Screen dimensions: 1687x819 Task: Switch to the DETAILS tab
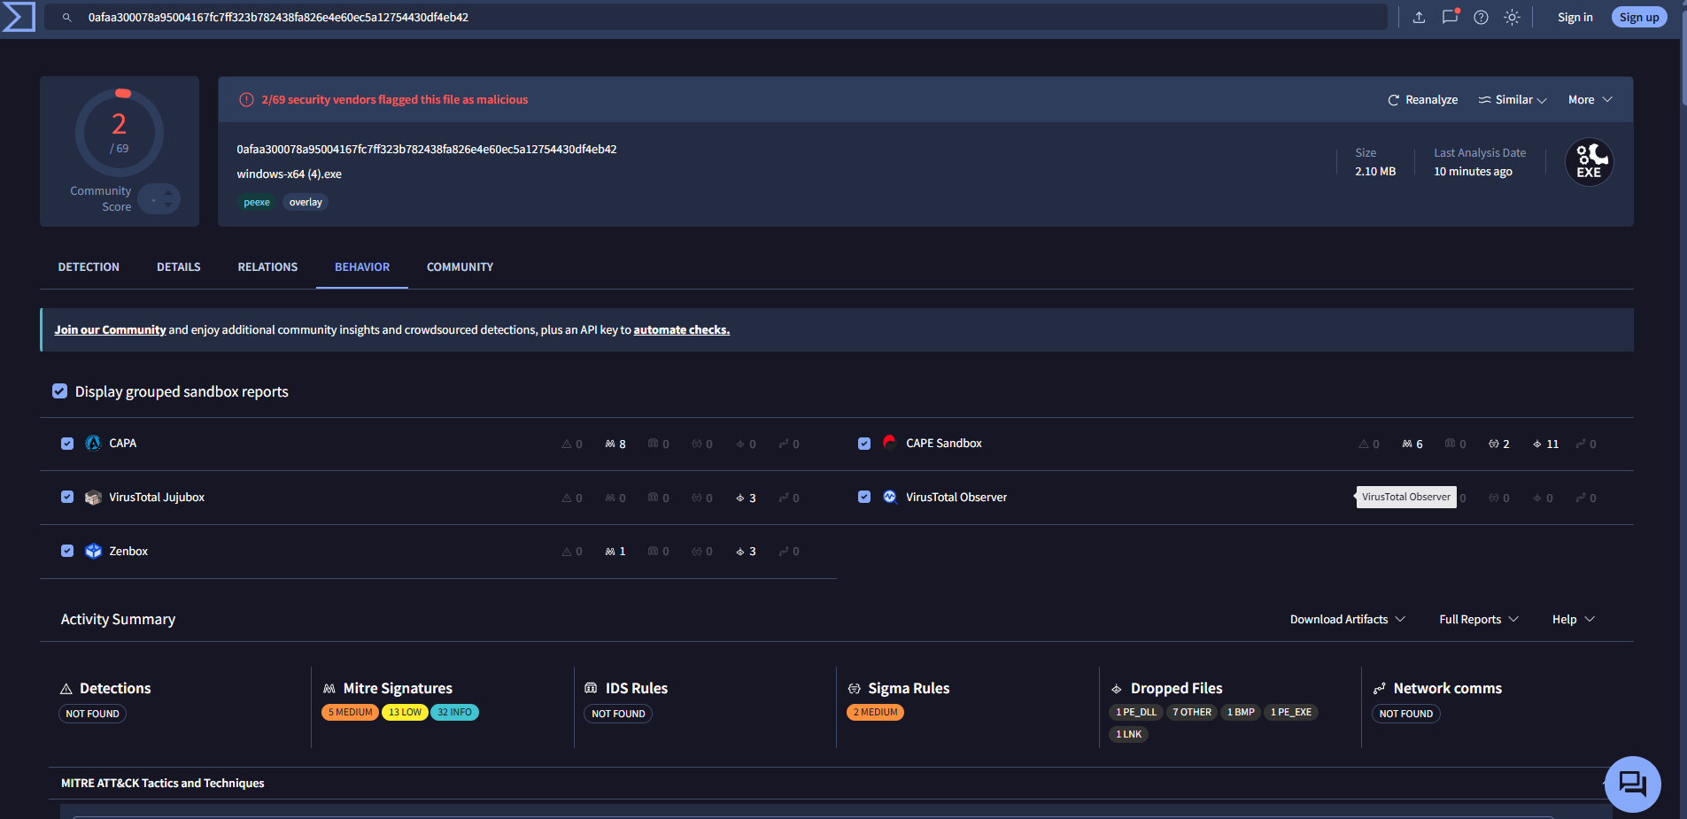tap(179, 267)
